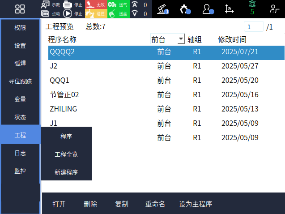This screenshot has width=285, height=214.
Task: Select 工程全览 from the submenu
Action: pos(66,154)
